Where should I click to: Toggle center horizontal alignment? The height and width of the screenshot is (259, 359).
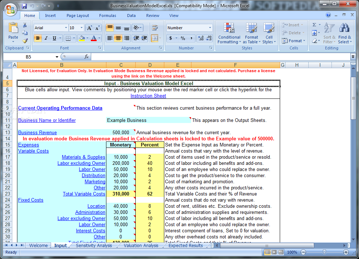pos(118,38)
